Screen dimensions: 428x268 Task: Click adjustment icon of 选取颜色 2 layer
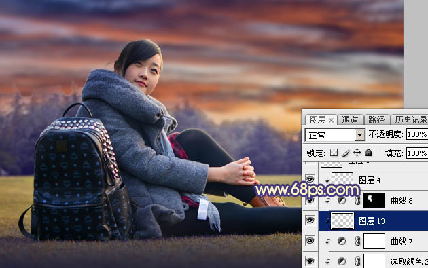tap(342, 261)
